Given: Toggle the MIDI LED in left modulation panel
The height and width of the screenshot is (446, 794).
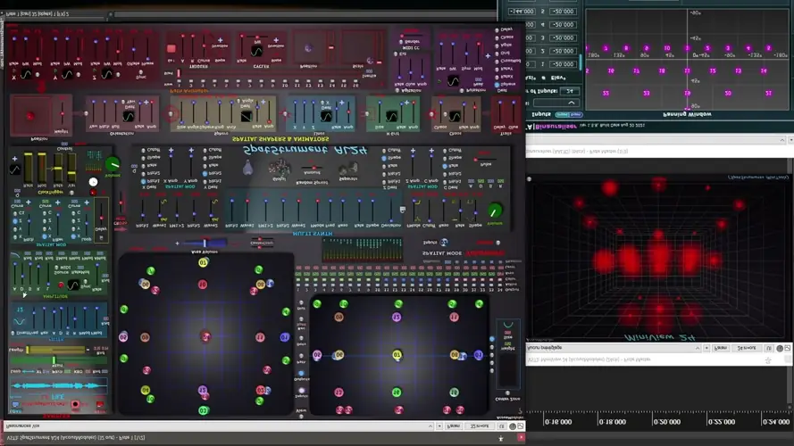Looking at the screenshot, I should coord(55,268).
